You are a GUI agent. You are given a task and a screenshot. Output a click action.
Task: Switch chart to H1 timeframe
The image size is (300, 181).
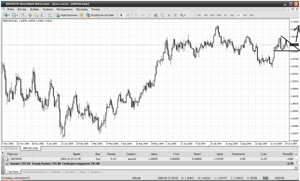point(226,15)
